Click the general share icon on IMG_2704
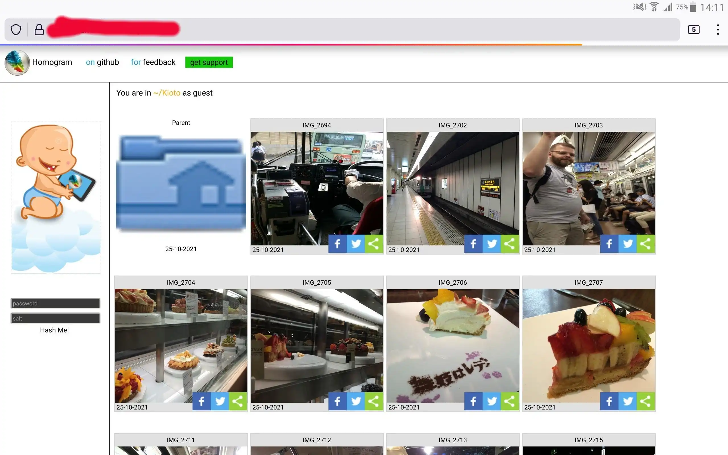 (x=237, y=400)
